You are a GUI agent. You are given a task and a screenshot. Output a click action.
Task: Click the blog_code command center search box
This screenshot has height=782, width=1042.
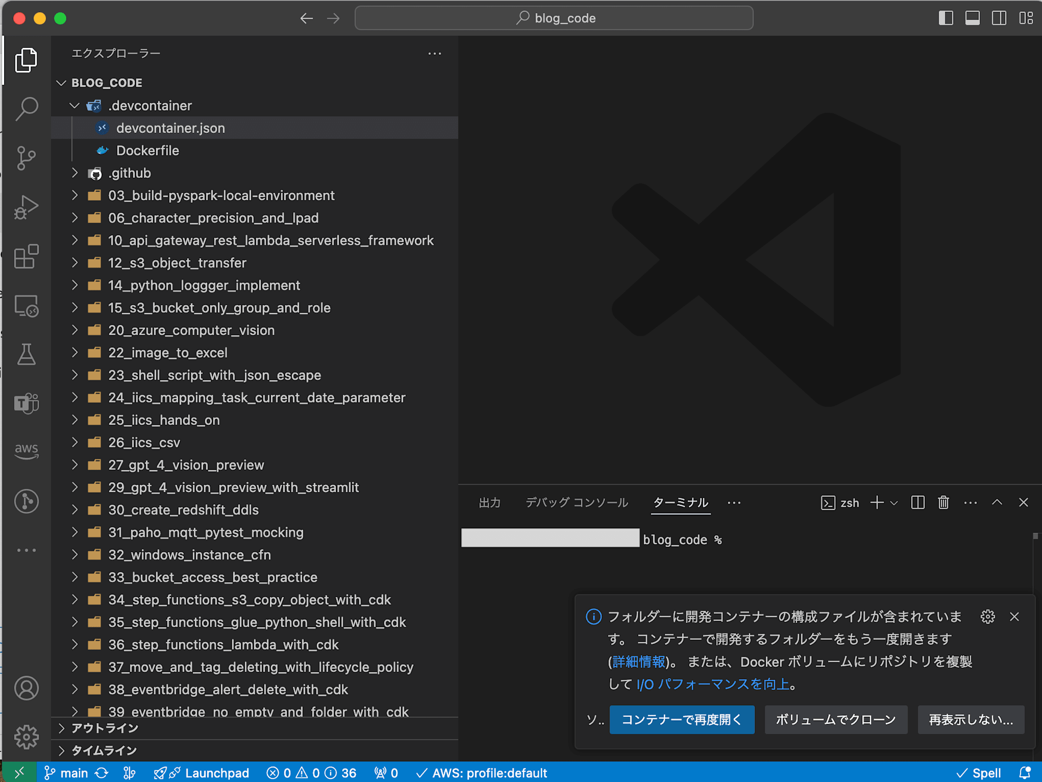(x=554, y=18)
